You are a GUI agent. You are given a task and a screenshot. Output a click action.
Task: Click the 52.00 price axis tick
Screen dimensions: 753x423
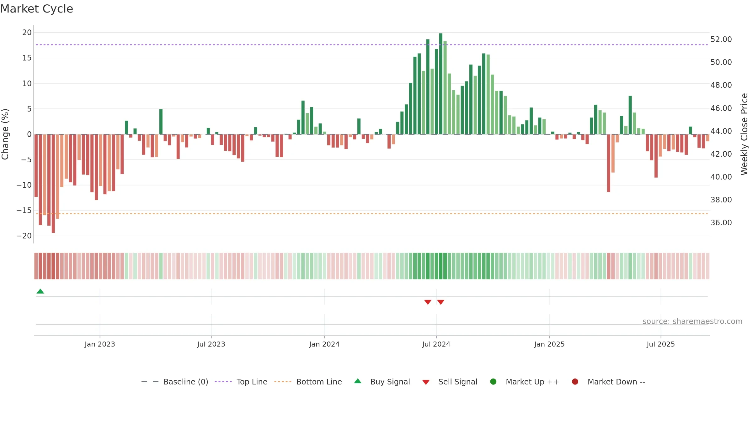pyautogui.click(x=721, y=39)
